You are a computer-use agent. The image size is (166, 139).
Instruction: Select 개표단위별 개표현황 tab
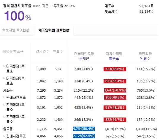54,30
